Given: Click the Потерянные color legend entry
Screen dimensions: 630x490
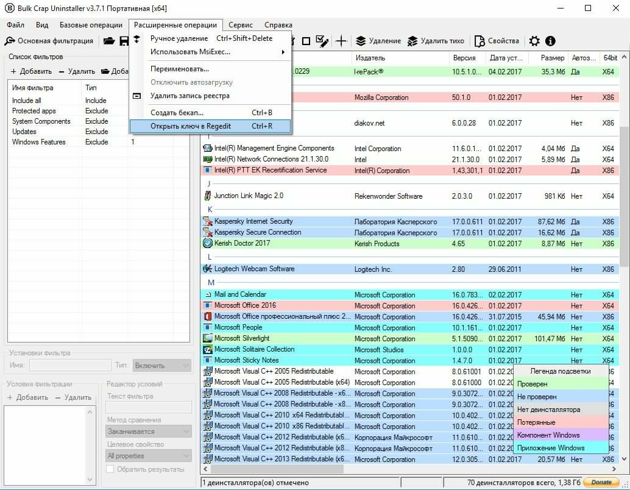Looking at the screenshot, I should coord(561,422).
